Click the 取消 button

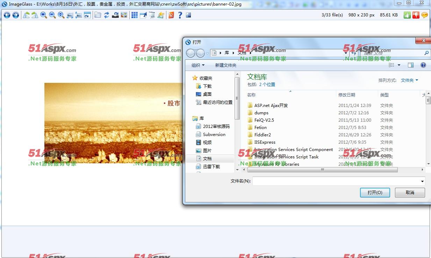coord(410,193)
